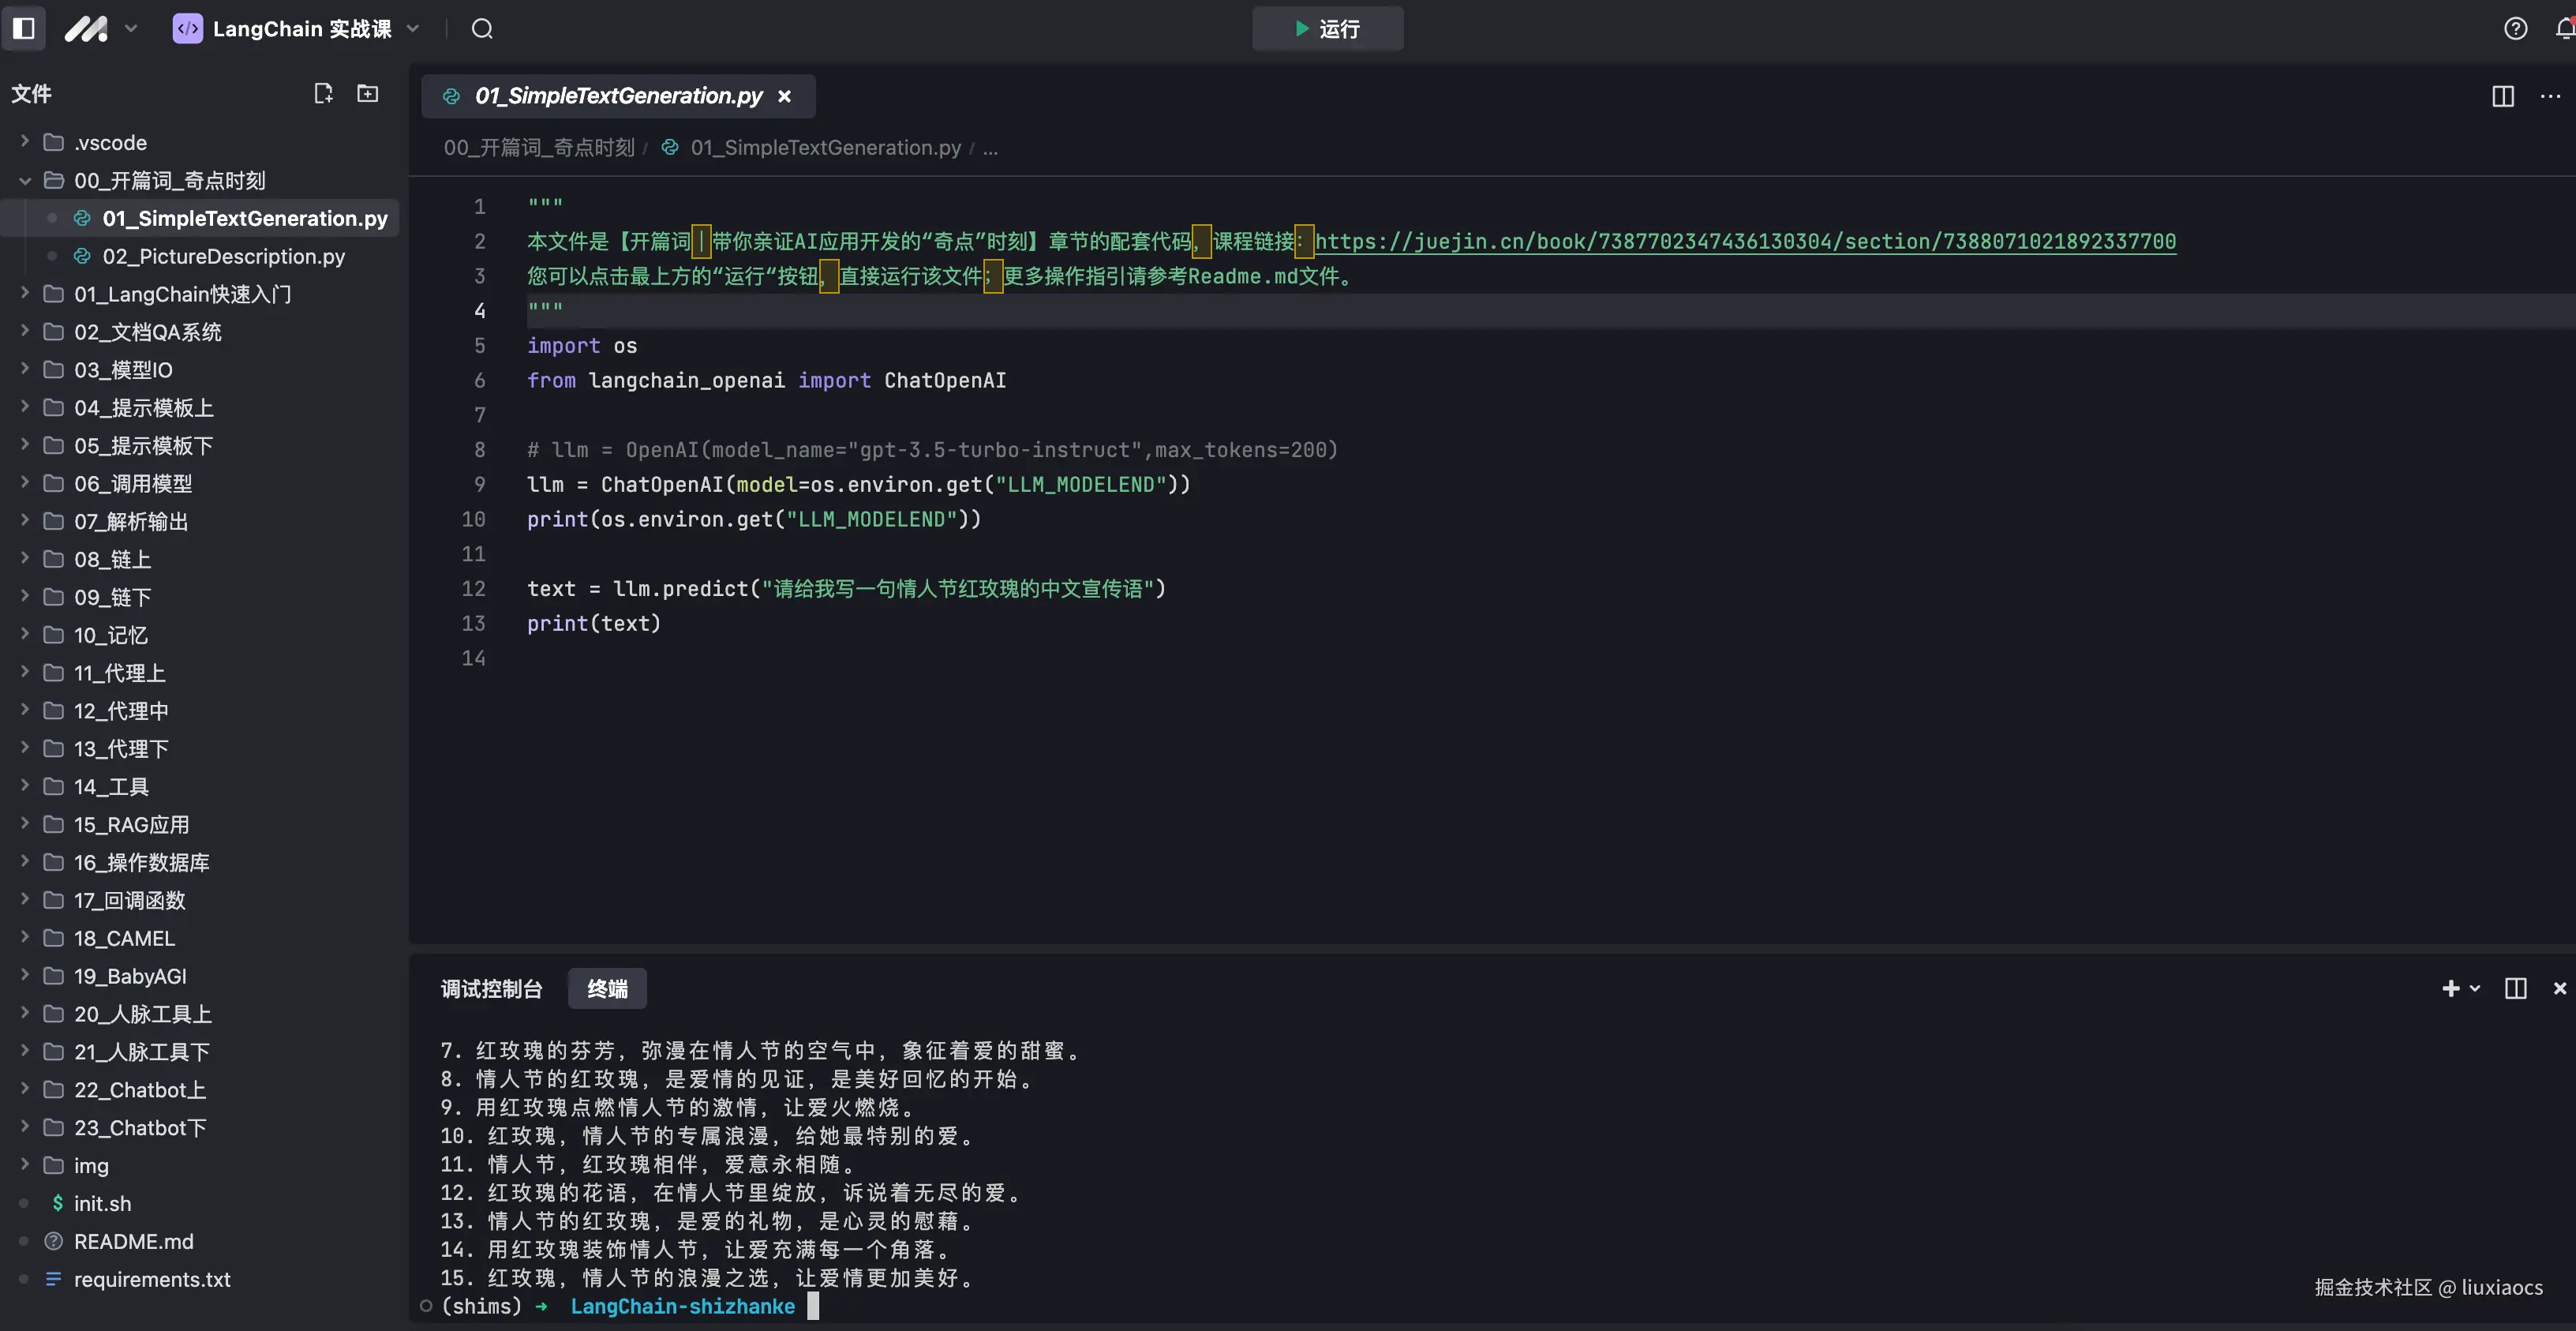Split the terminal panel icon
Viewport: 2576px width, 1331px height.
2515,988
